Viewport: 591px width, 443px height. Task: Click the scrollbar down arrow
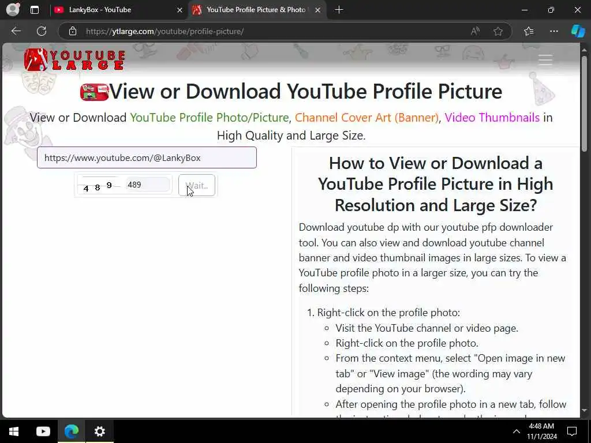click(584, 410)
